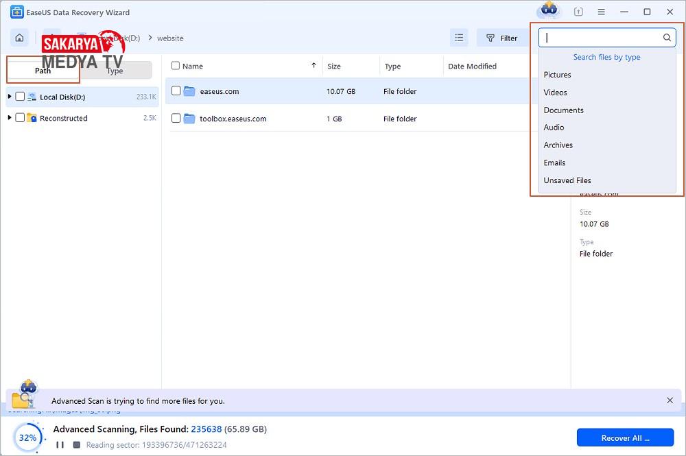Open the hamburger menu in title bar
Screen dimensions: 686x456
(x=601, y=12)
